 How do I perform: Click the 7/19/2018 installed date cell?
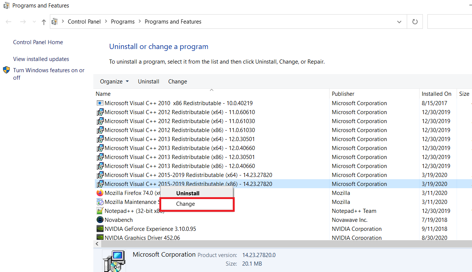pos(434,220)
